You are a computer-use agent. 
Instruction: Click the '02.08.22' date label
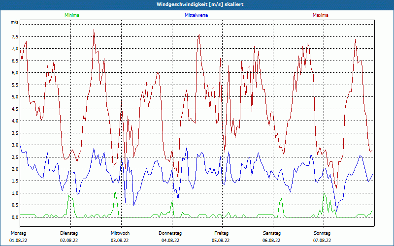point(69,241)
